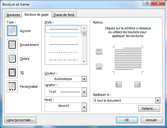Pick the Ombre shadow border icon

(12, 58)
